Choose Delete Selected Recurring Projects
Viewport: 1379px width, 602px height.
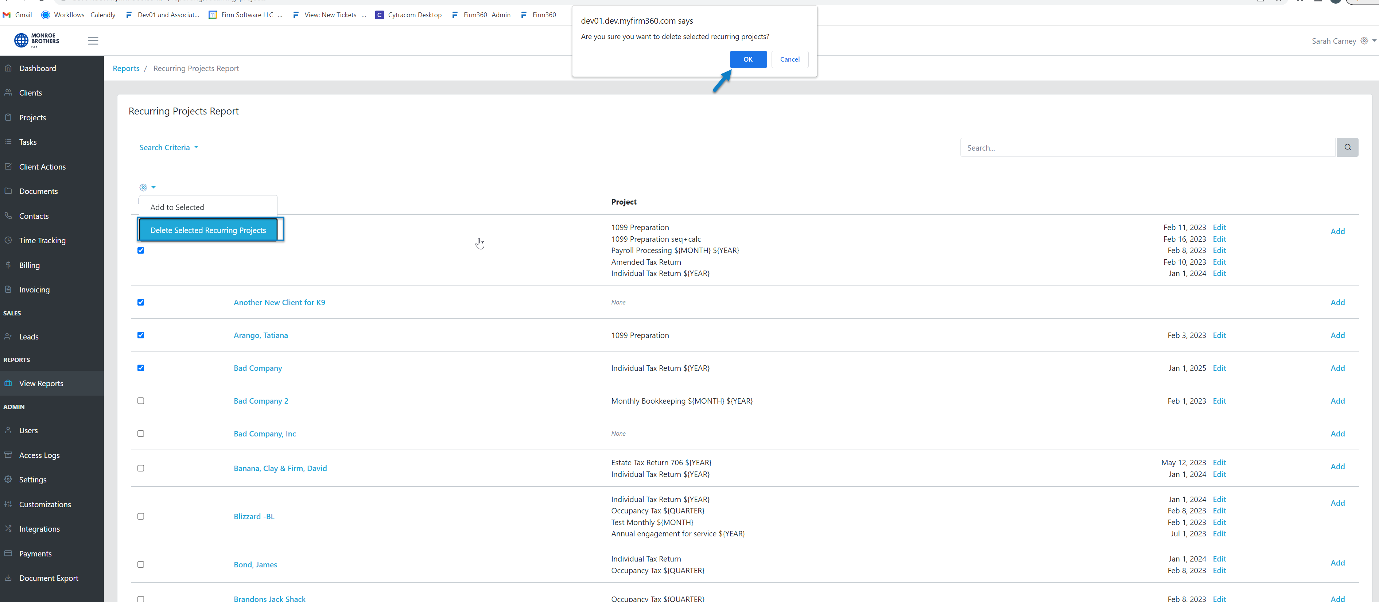coord(208,230)
